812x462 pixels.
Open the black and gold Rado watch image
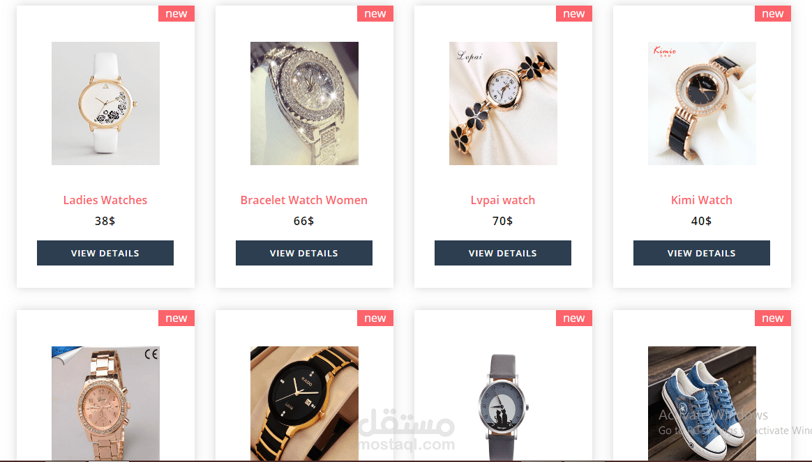[304, 403]
